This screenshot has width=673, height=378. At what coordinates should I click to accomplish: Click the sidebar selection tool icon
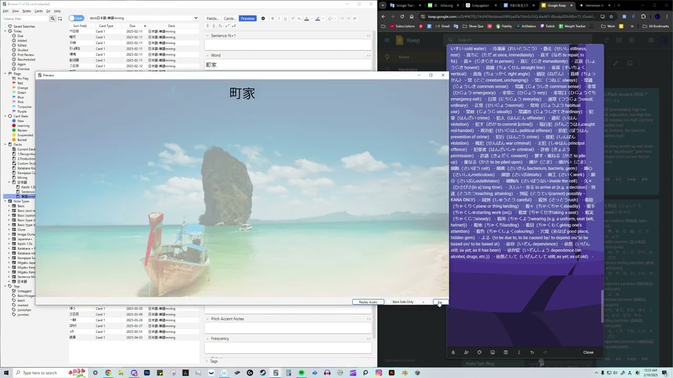coord(60,18)
